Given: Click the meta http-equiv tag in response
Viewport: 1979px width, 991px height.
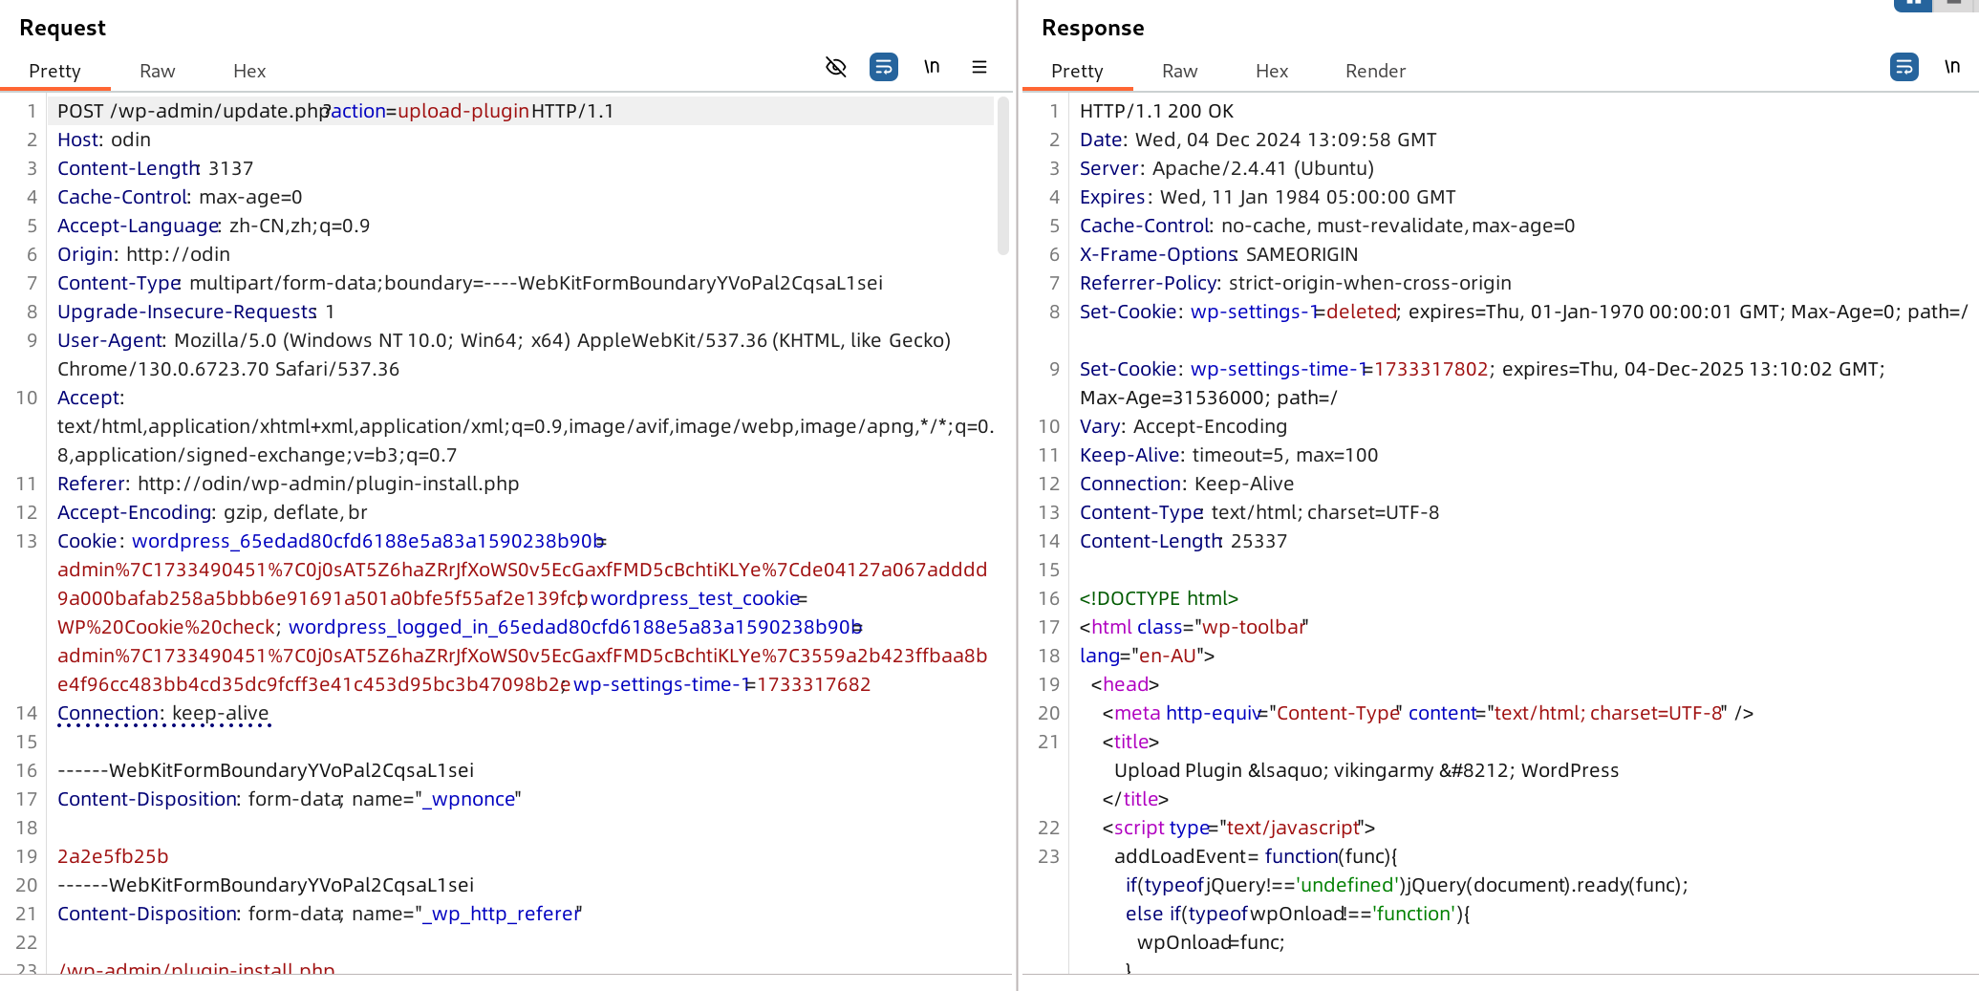Looking at the screenshot, I should [1428, 713].
